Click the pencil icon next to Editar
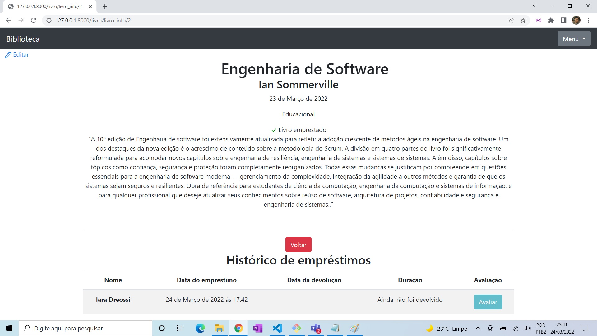 click(x=8, y=55)
